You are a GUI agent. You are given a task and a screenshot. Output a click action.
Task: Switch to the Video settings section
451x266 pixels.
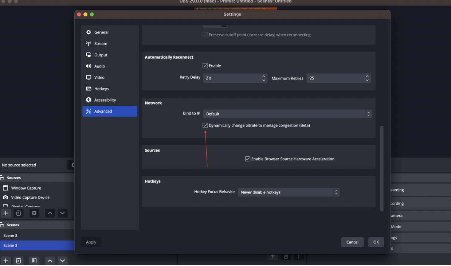(x=110, y=77)
